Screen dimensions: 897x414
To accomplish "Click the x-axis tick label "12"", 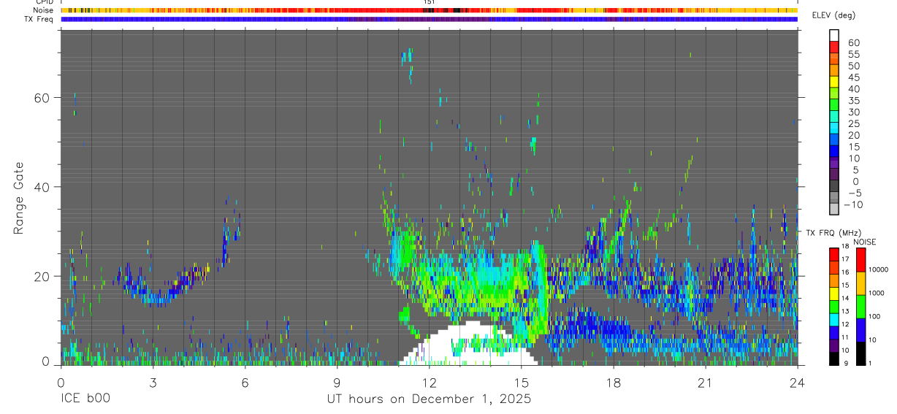I will click(429, 383).
